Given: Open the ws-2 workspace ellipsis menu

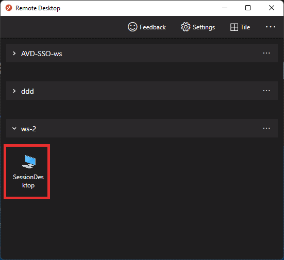Looking at the screenshot, I should pos(266,128).
